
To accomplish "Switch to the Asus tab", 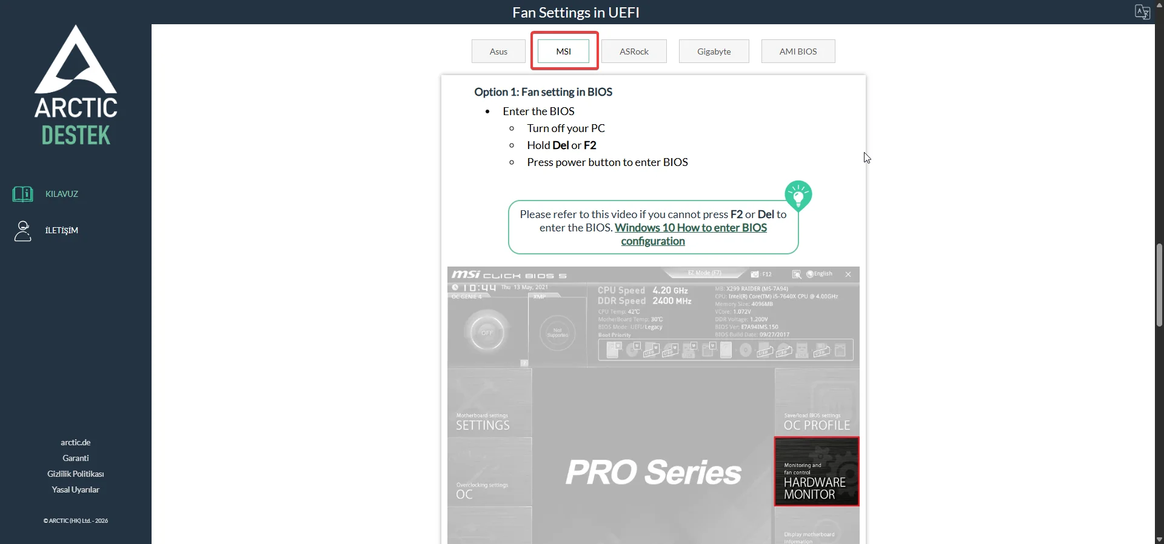I will click(x=498, y=51).
